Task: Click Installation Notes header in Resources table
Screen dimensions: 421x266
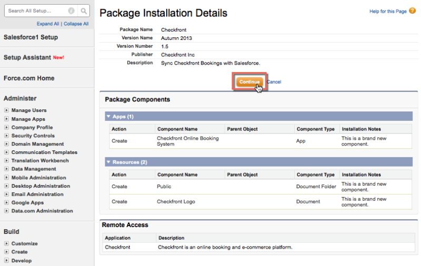Action: tap(362, 175)
